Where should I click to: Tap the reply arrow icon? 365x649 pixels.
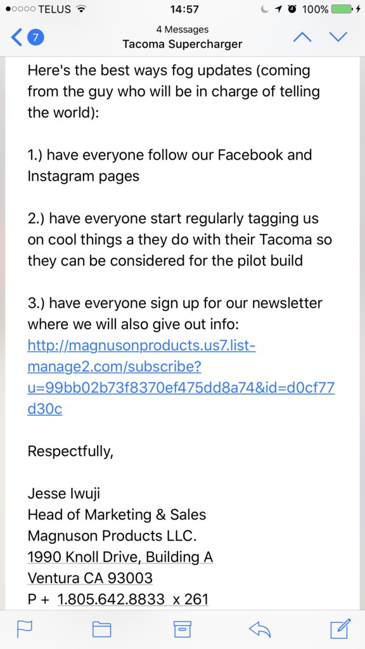point(260,629)
